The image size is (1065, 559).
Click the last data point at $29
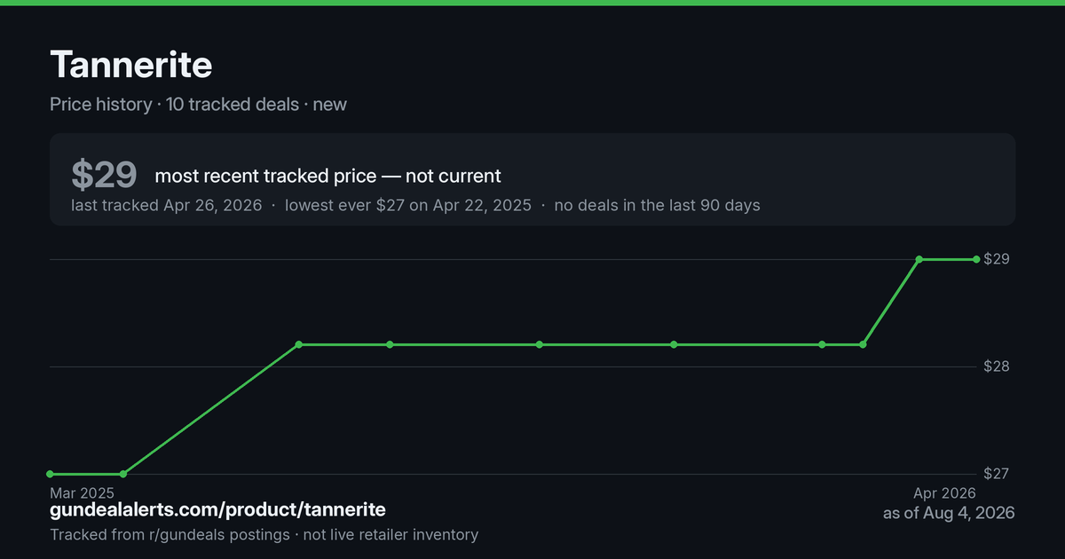point(976,259)
